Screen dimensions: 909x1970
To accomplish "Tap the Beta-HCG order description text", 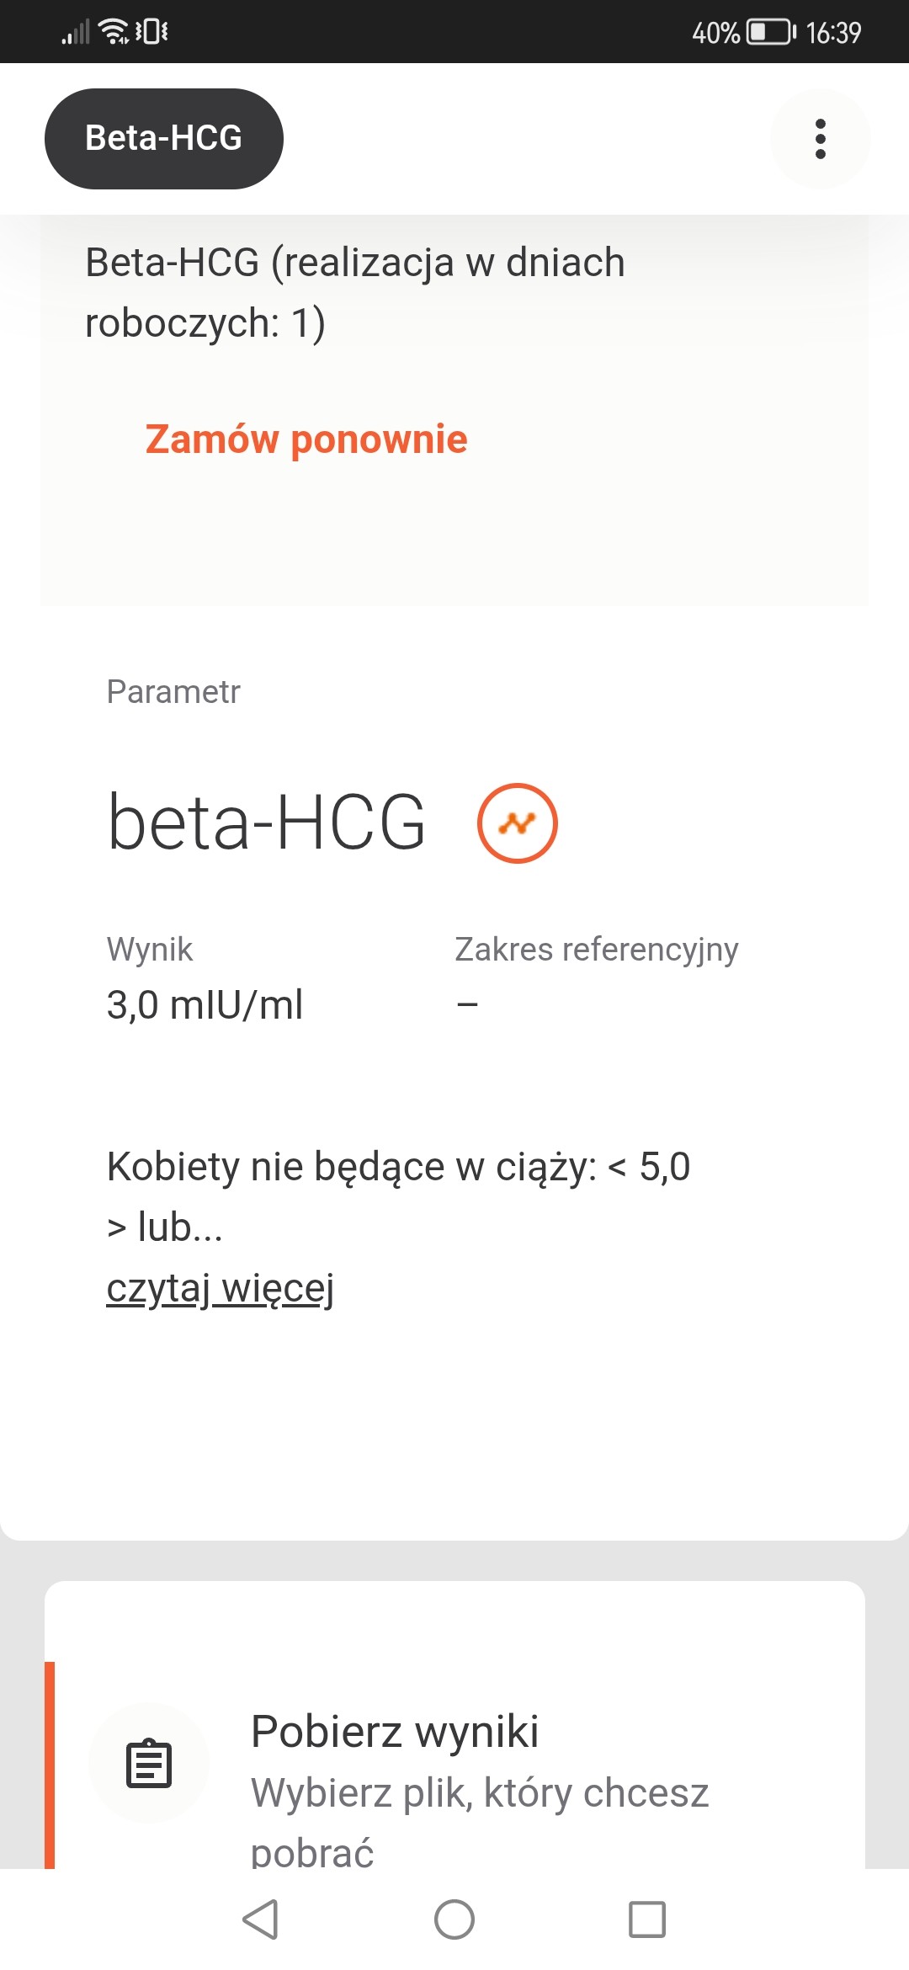I will pyautogui.click(x=355, y=292).
